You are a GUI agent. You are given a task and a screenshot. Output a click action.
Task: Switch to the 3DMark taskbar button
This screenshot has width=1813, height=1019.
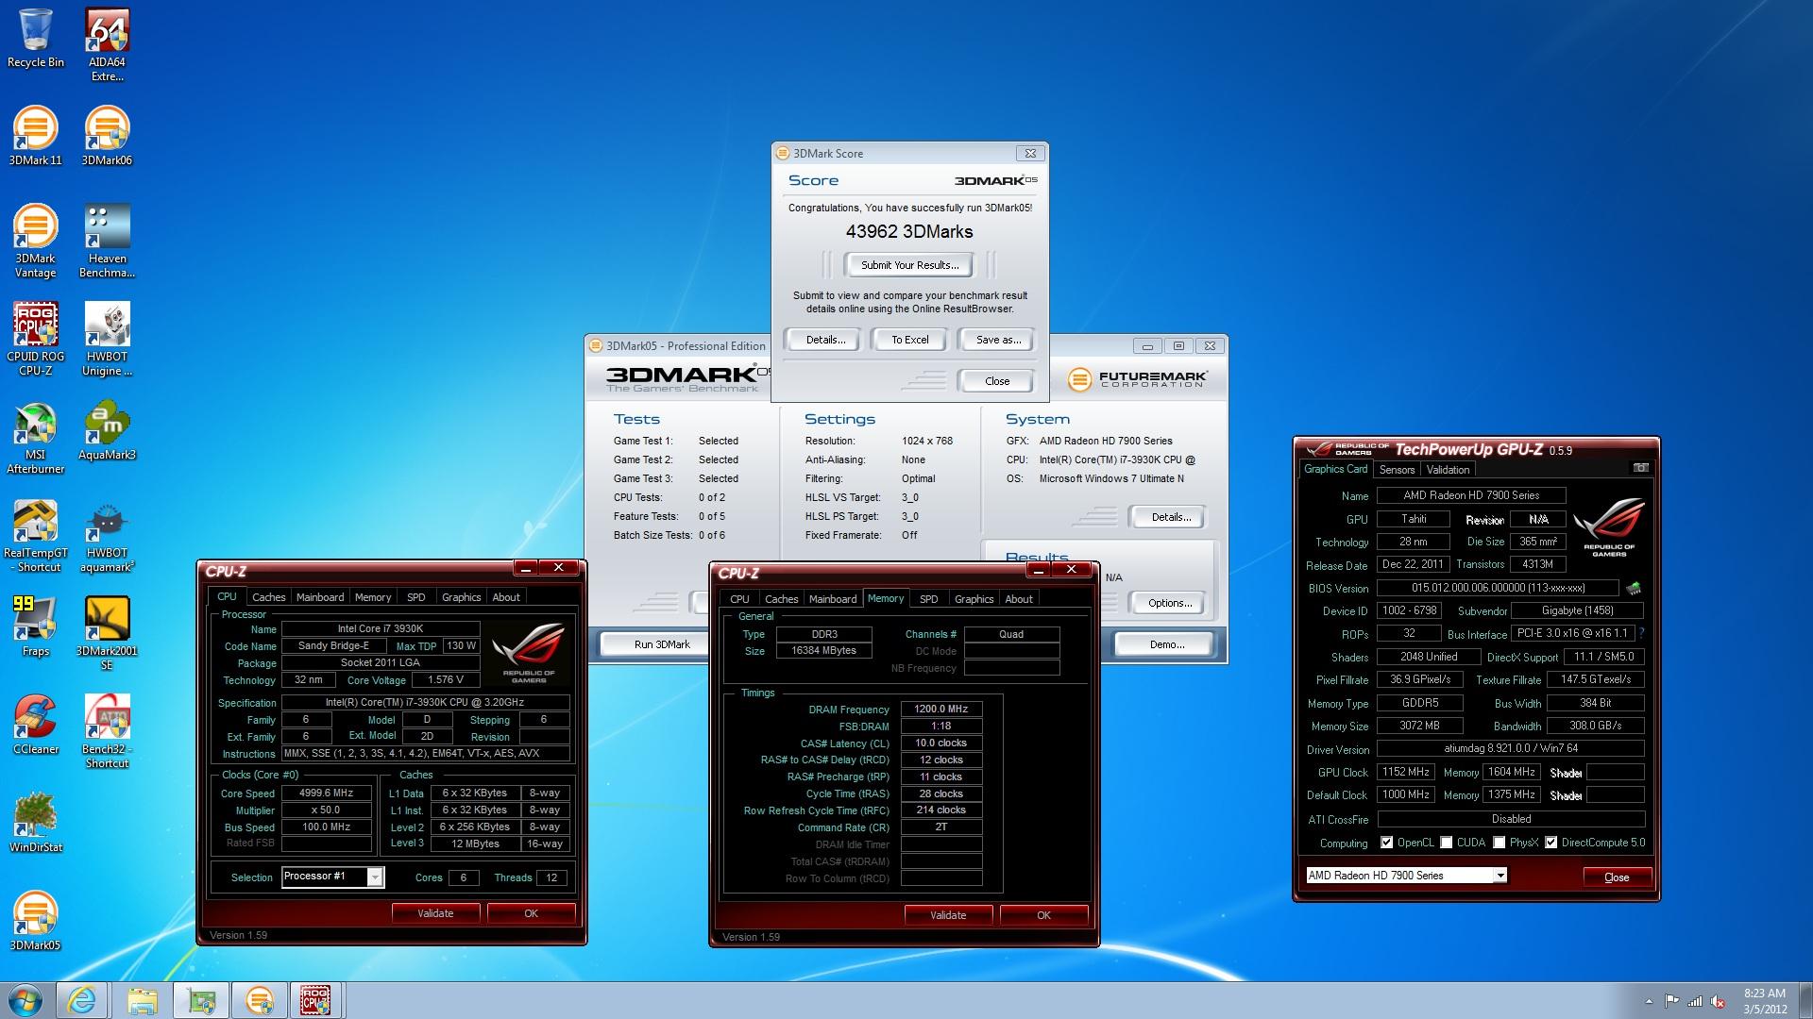[x=260, y=1000]
